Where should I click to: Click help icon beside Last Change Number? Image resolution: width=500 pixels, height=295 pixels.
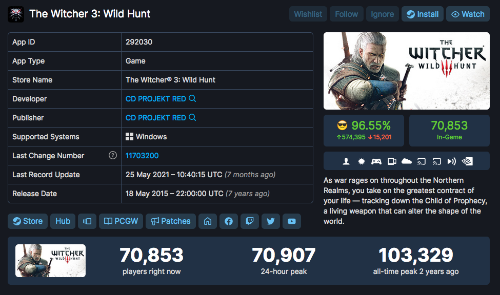pyautogui.click(x=112, y=155)
